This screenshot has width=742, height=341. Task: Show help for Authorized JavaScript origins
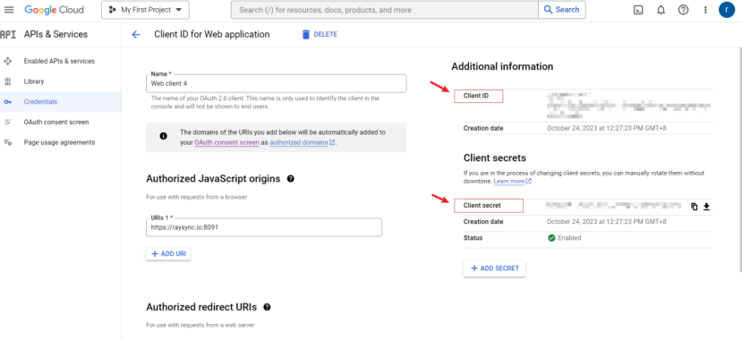click(x=291, y=179)
